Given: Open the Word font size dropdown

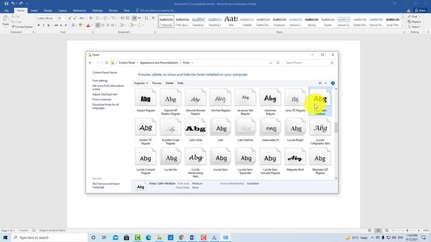Looking at the screenshot, I should click(65, 18).
